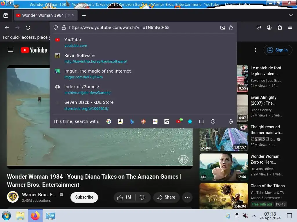
Task: Open Le match de foot video thumbnail
Action: pos(242,79)
